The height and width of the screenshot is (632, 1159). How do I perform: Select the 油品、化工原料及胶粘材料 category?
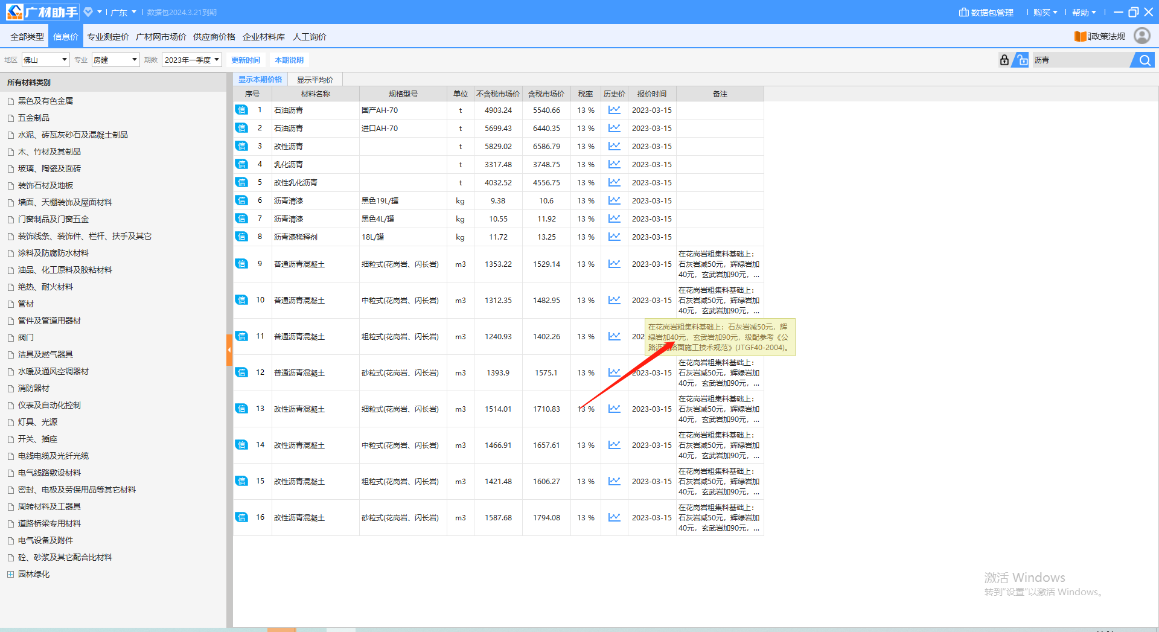click(65, 270)
